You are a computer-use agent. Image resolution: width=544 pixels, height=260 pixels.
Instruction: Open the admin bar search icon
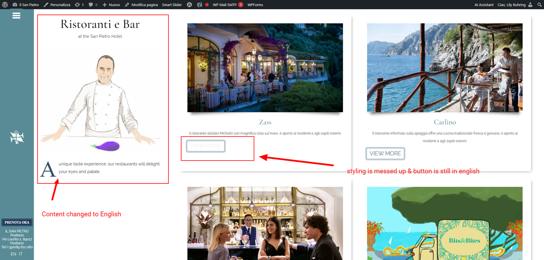point(539,4)
